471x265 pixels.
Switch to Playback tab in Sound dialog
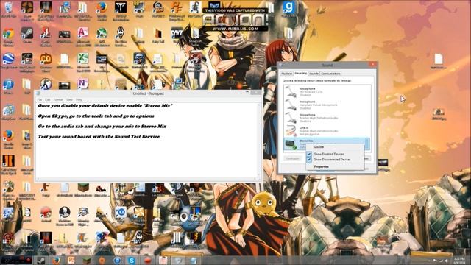coord(286,74)
